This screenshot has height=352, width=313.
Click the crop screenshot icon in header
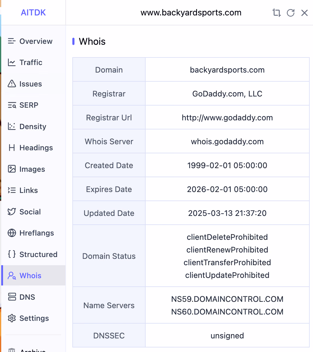tap(277, 13)
